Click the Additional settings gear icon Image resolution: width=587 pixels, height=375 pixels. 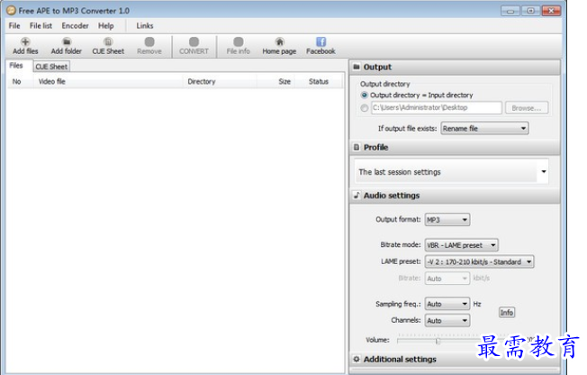click(x=357, y=359)
